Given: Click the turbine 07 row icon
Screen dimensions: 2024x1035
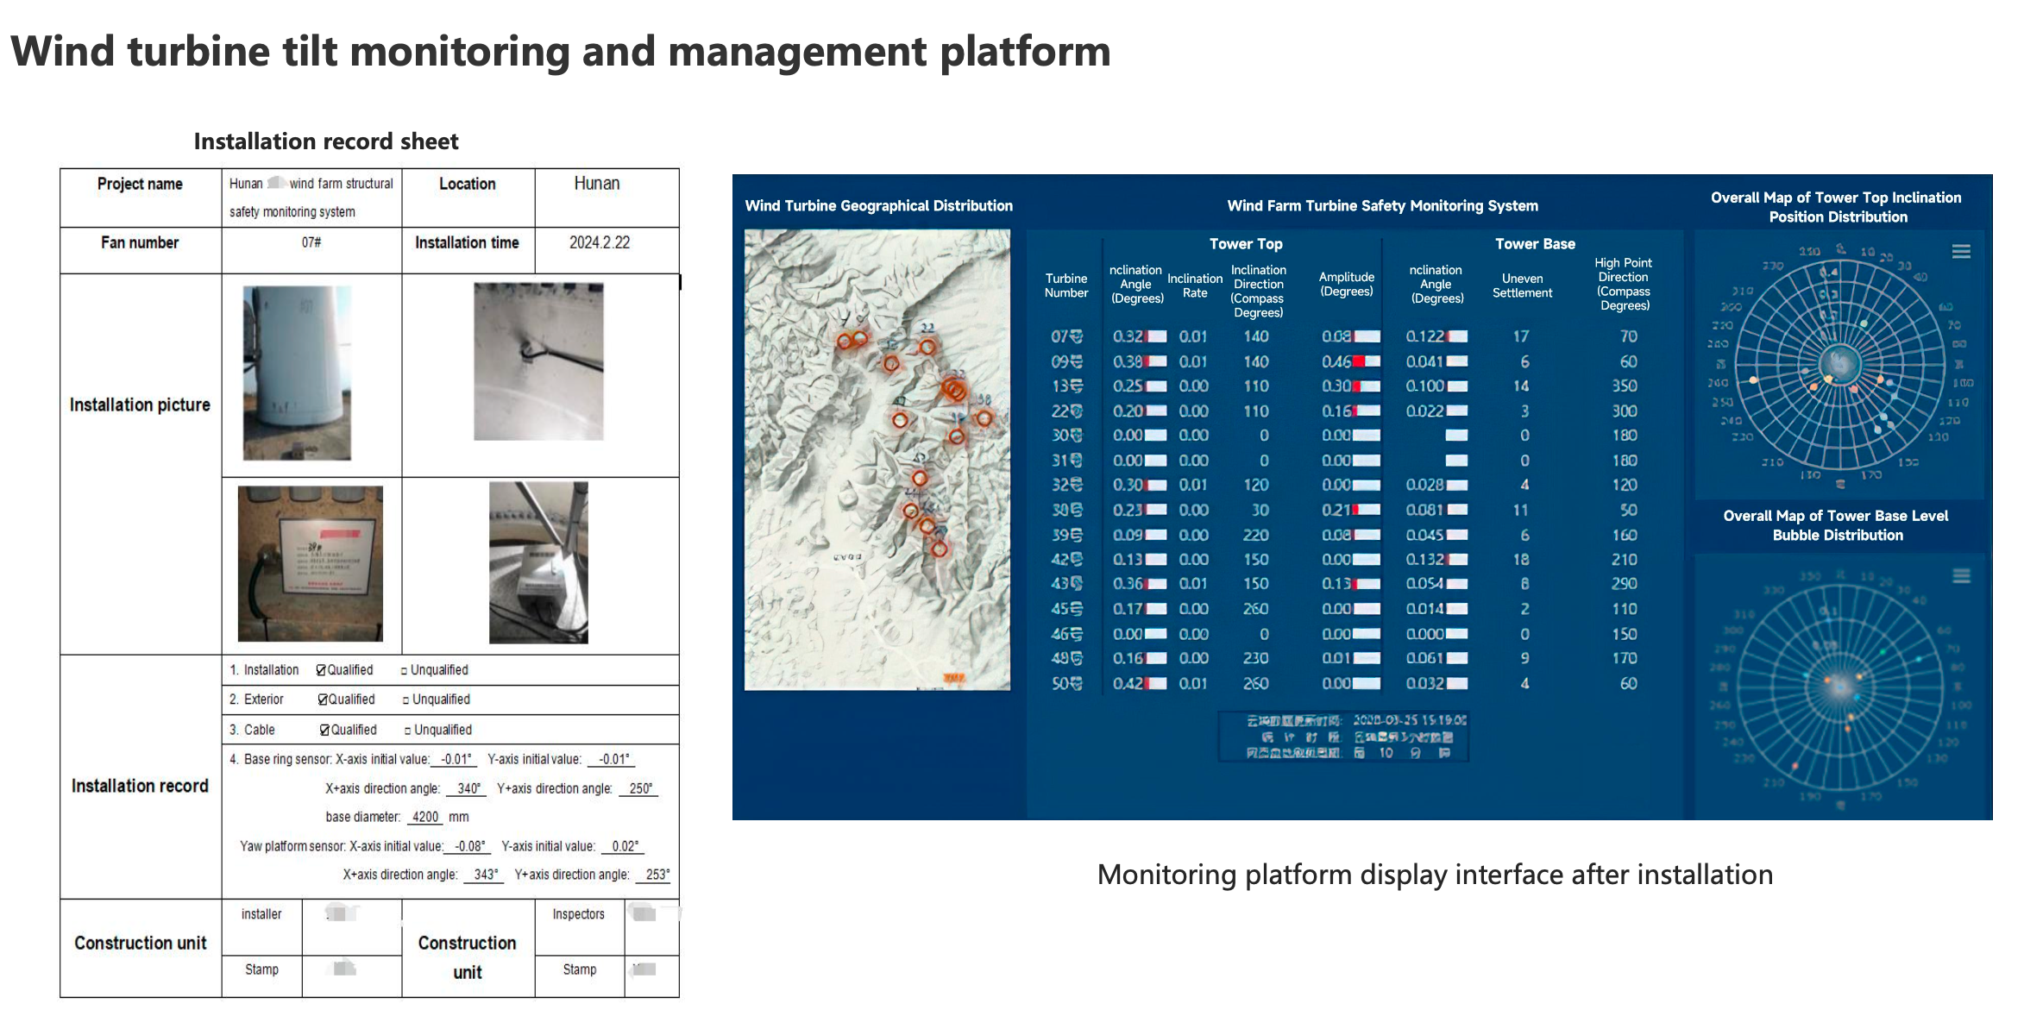Looking at the screenshot, I should pos(1076,336).
